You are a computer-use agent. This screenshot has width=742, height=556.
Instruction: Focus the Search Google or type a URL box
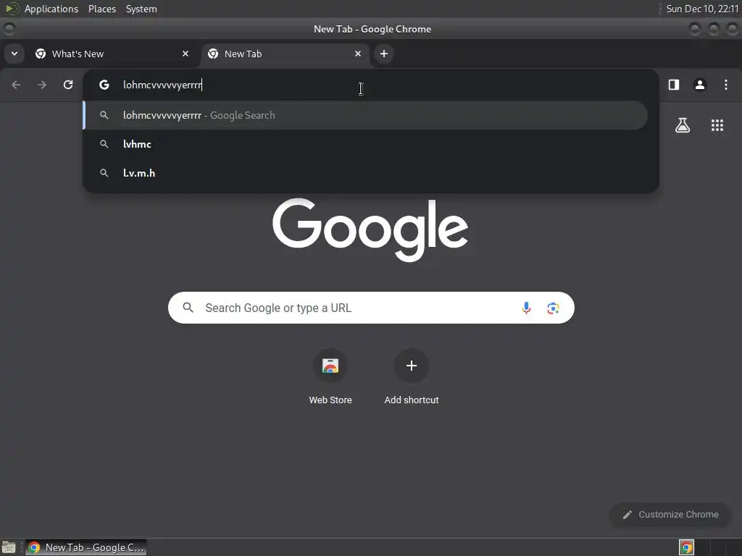pos(371,308)
